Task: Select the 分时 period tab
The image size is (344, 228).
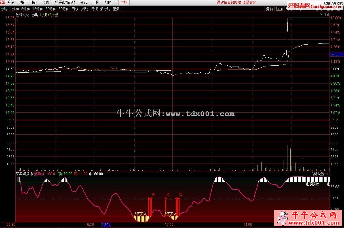Action: pos(4,9)
